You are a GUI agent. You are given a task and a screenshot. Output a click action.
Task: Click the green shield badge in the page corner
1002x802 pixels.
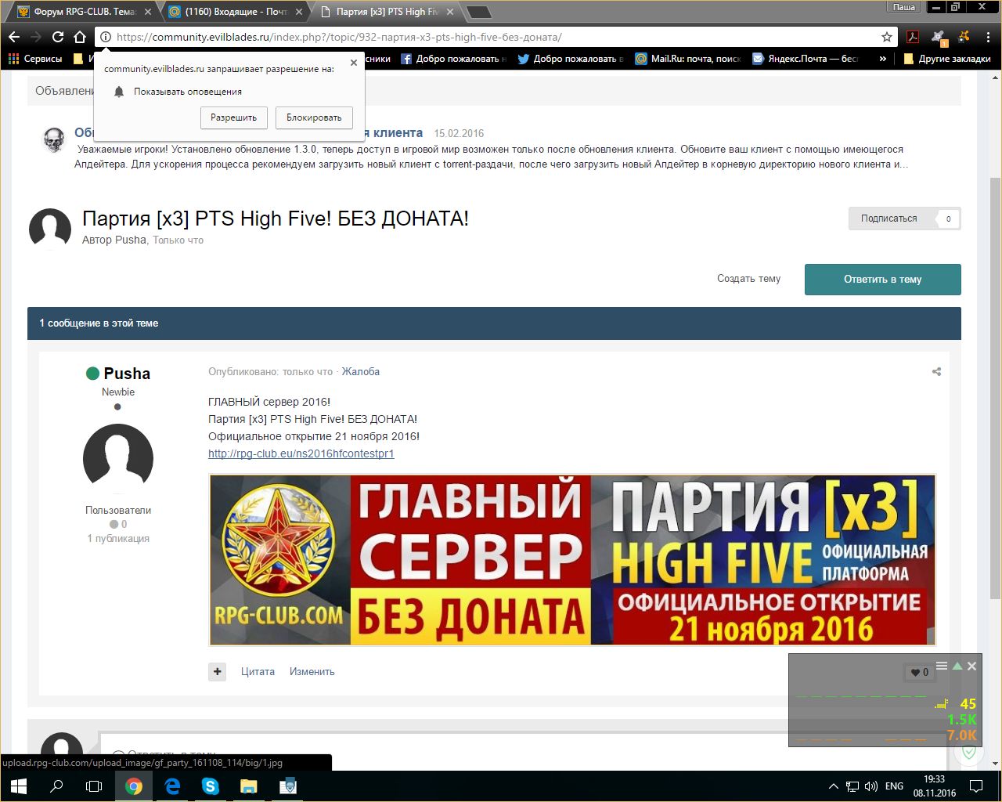tap(969, 753)
